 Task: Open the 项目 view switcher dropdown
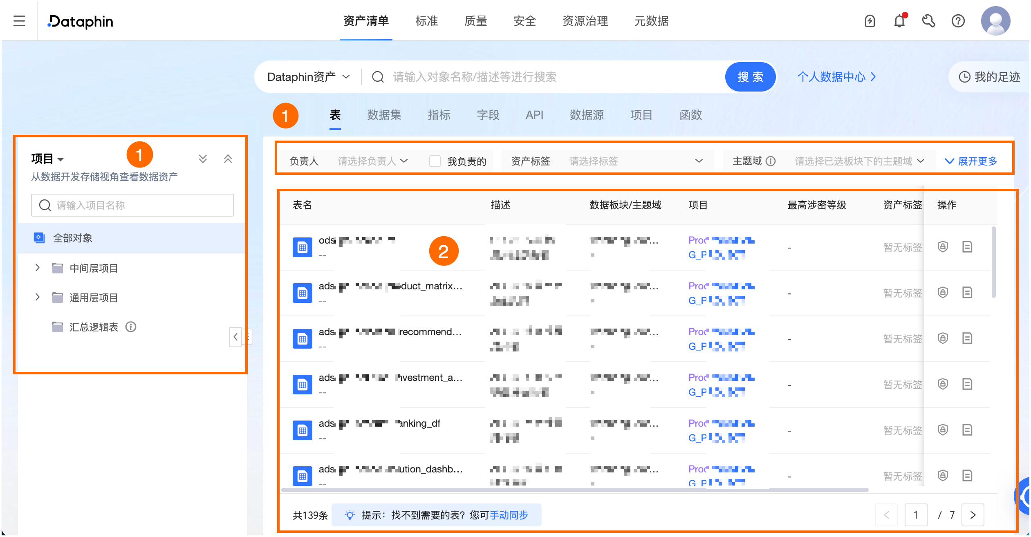[47, 159]
